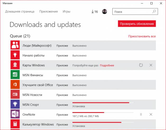166x130 pixels.
Task: Click Установка status in MSN Спорт row
Action: [79, 106]
